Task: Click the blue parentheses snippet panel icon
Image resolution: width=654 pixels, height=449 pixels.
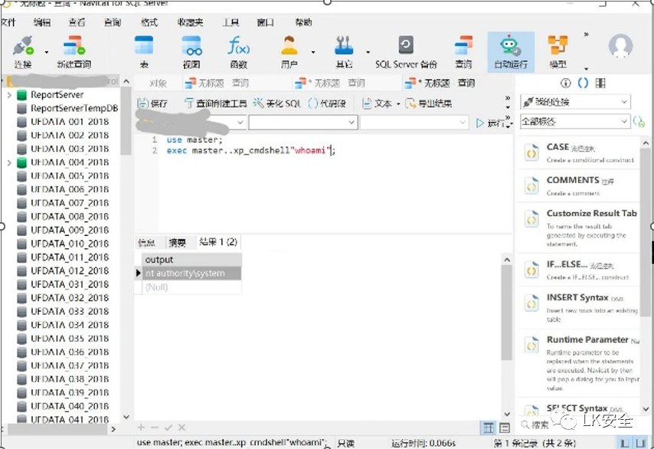Action: pyautogui.click(x=583, y=83)
